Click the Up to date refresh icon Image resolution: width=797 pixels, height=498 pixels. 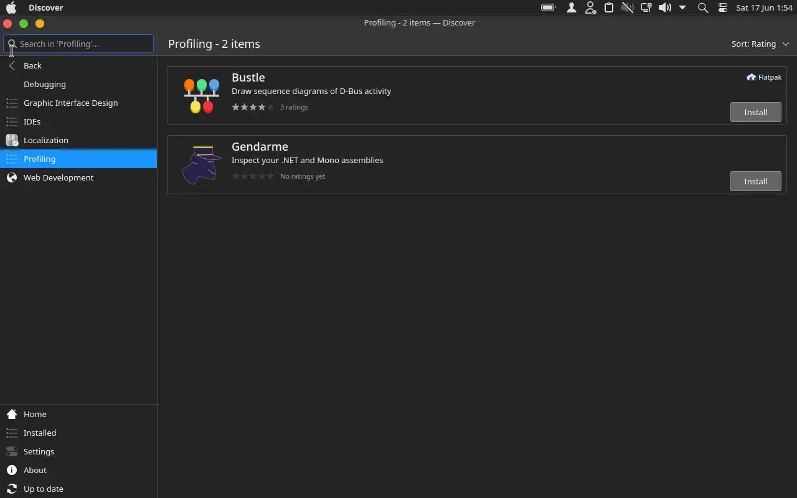tap(12, 489)
